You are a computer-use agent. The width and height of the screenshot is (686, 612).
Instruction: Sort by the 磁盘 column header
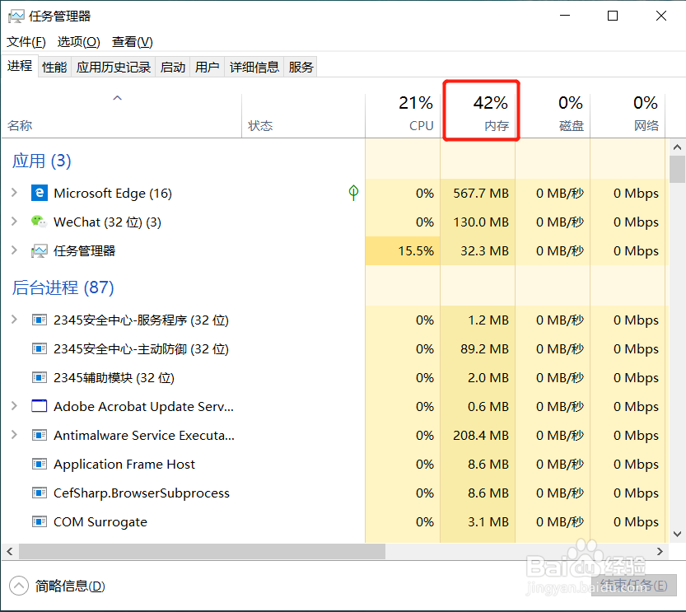click(x=553, y=115)
